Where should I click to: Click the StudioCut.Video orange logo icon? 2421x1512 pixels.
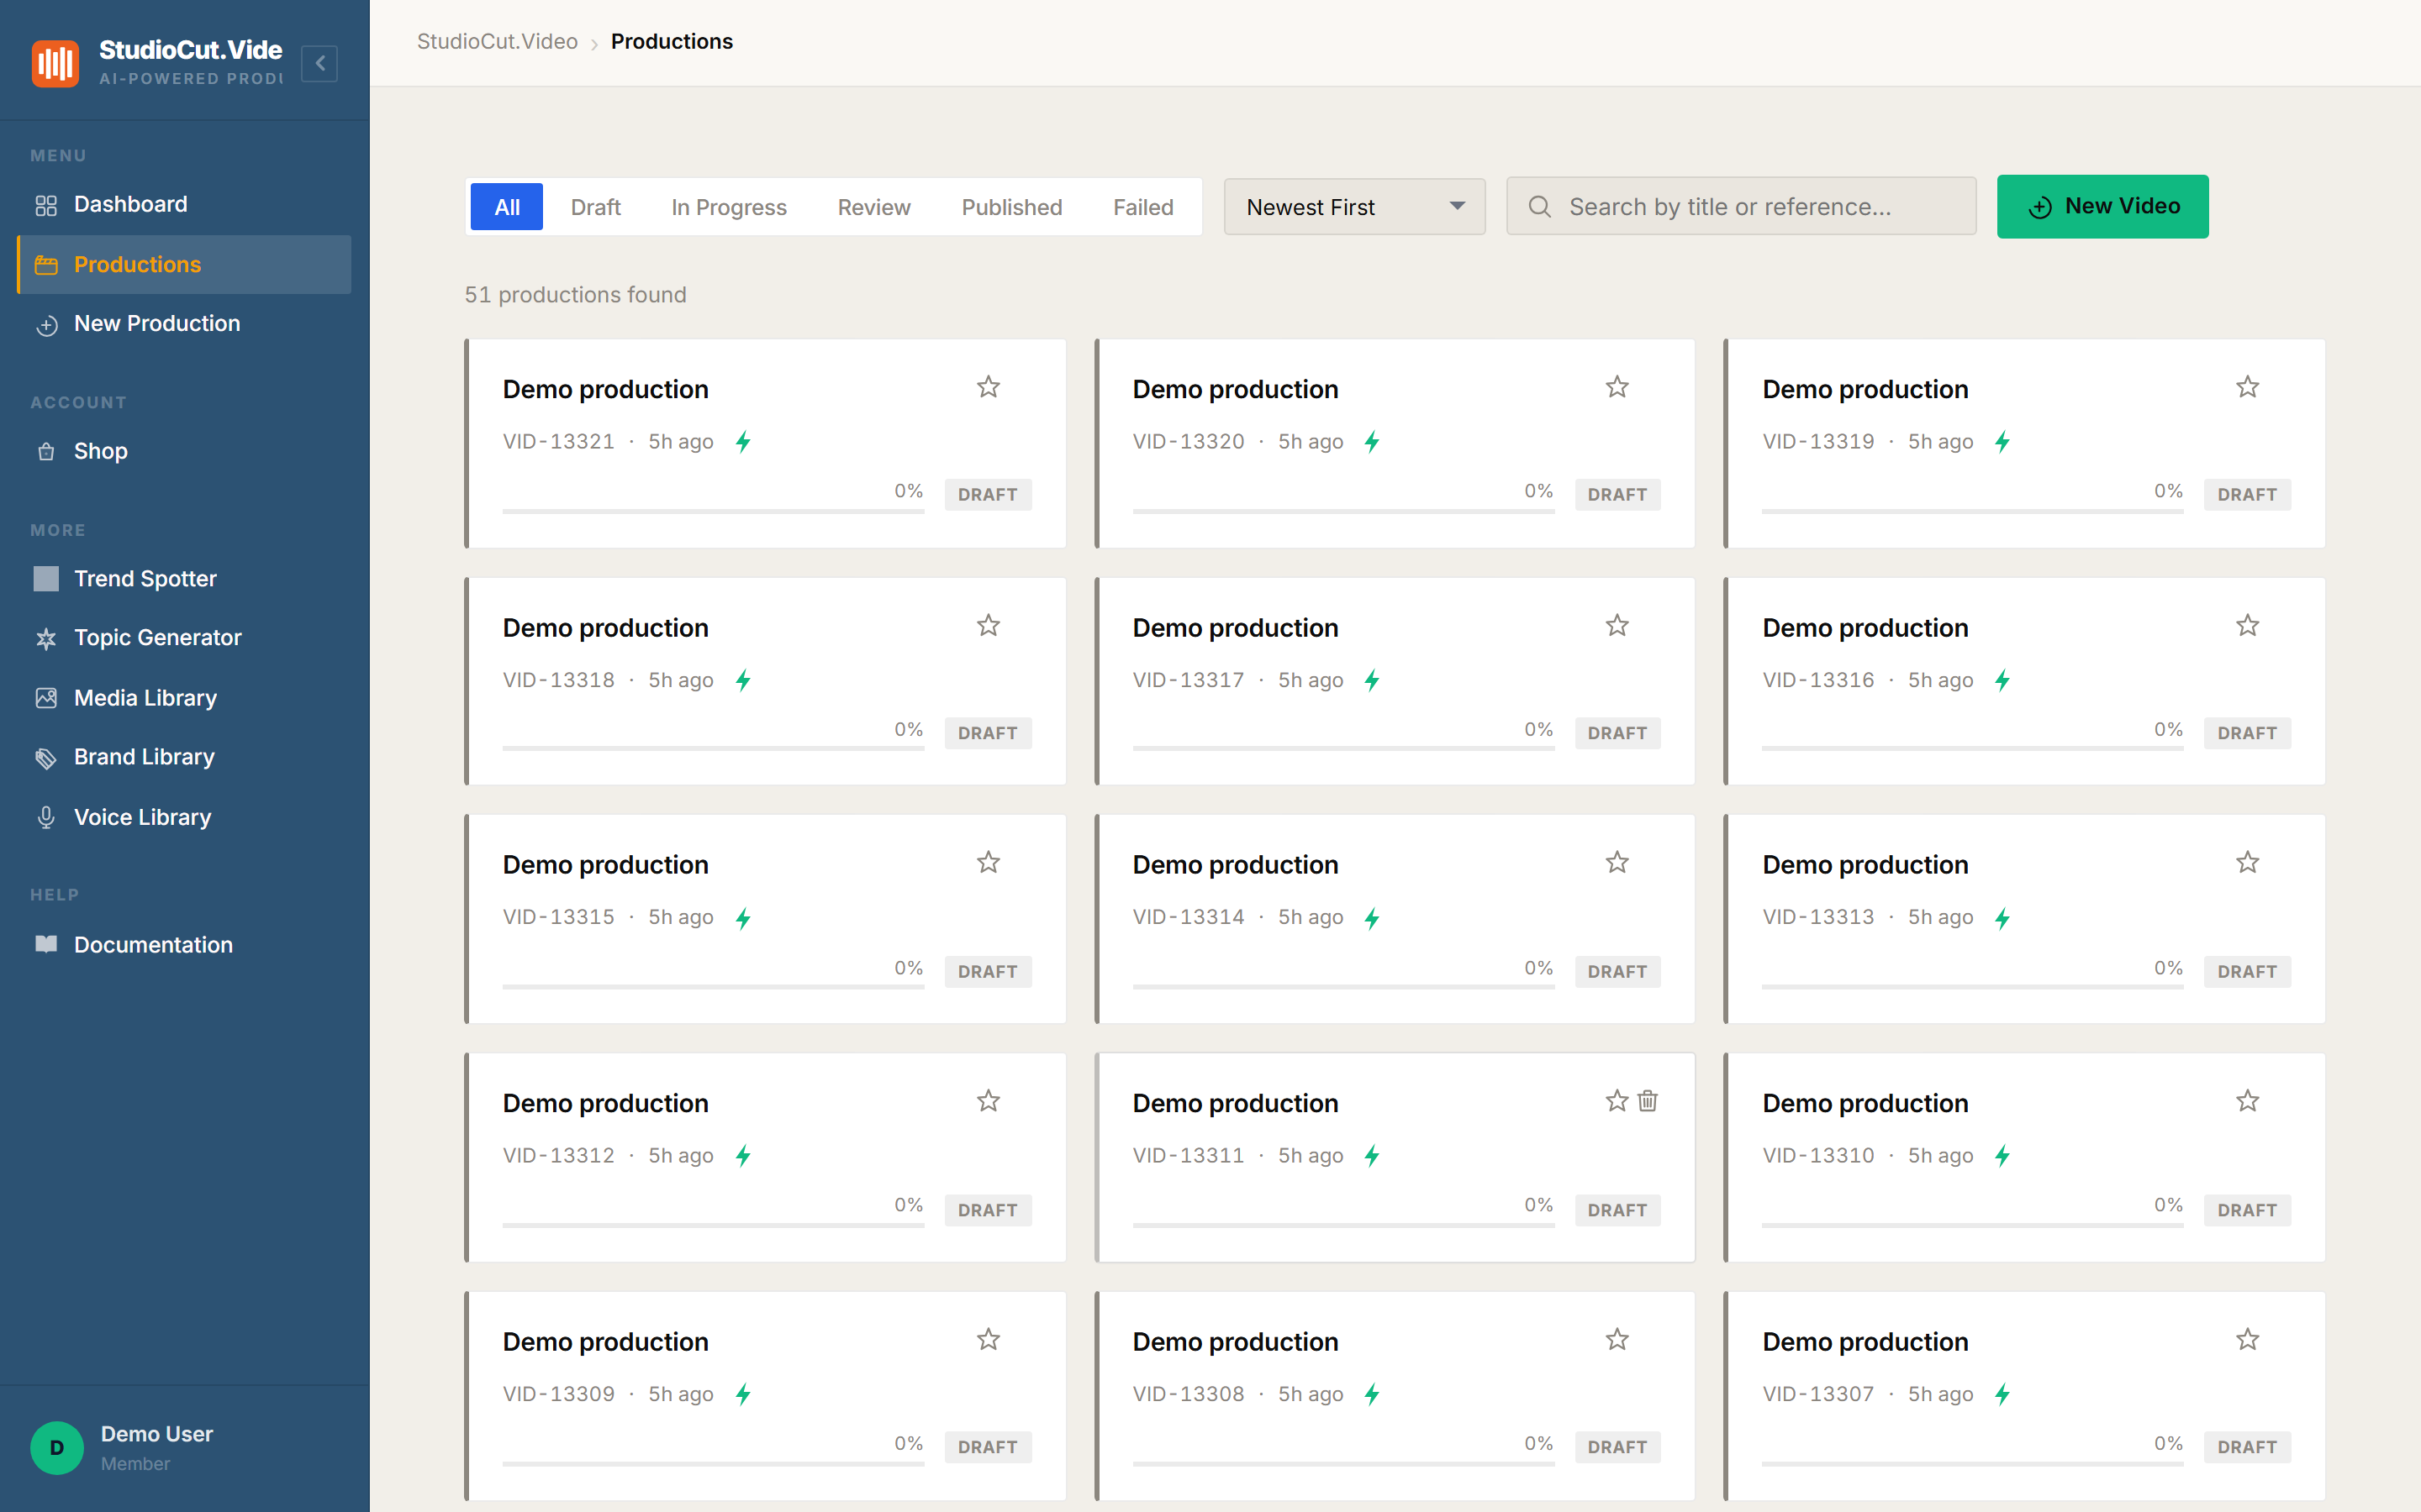pyautogui.click(x=55, y=63)
